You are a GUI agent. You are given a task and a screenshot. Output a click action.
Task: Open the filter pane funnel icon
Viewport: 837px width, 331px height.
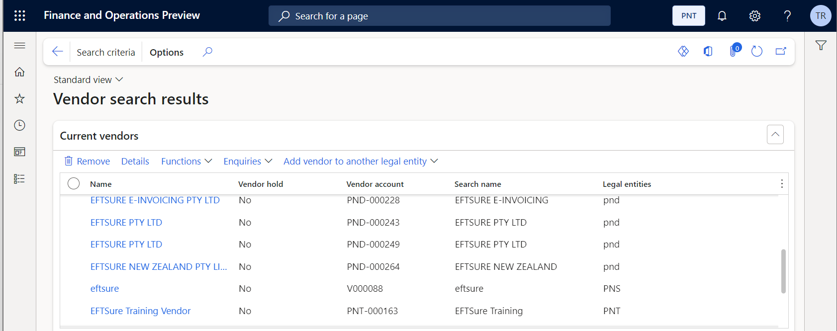point(821,45)
